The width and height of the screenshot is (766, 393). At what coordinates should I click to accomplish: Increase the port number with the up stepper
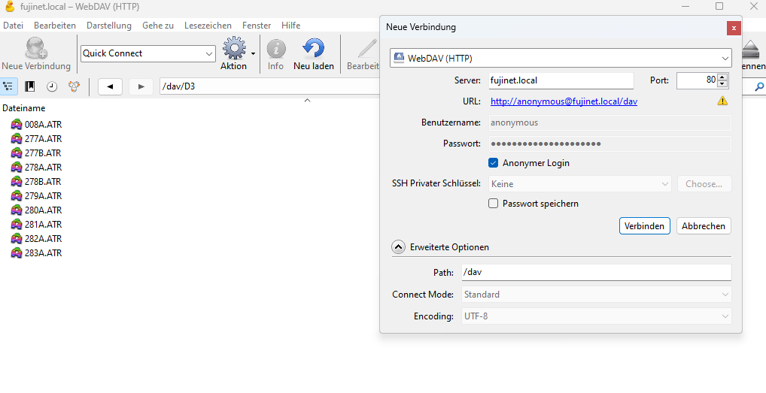[x=722, y=77]
